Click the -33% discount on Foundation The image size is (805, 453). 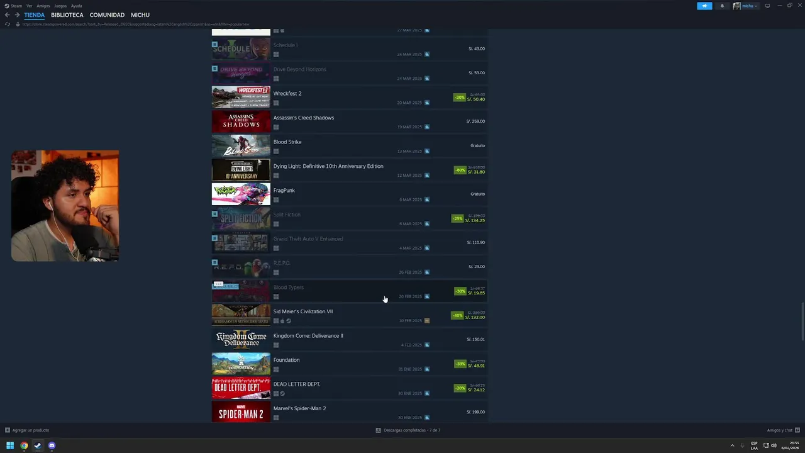click(460, 364)
